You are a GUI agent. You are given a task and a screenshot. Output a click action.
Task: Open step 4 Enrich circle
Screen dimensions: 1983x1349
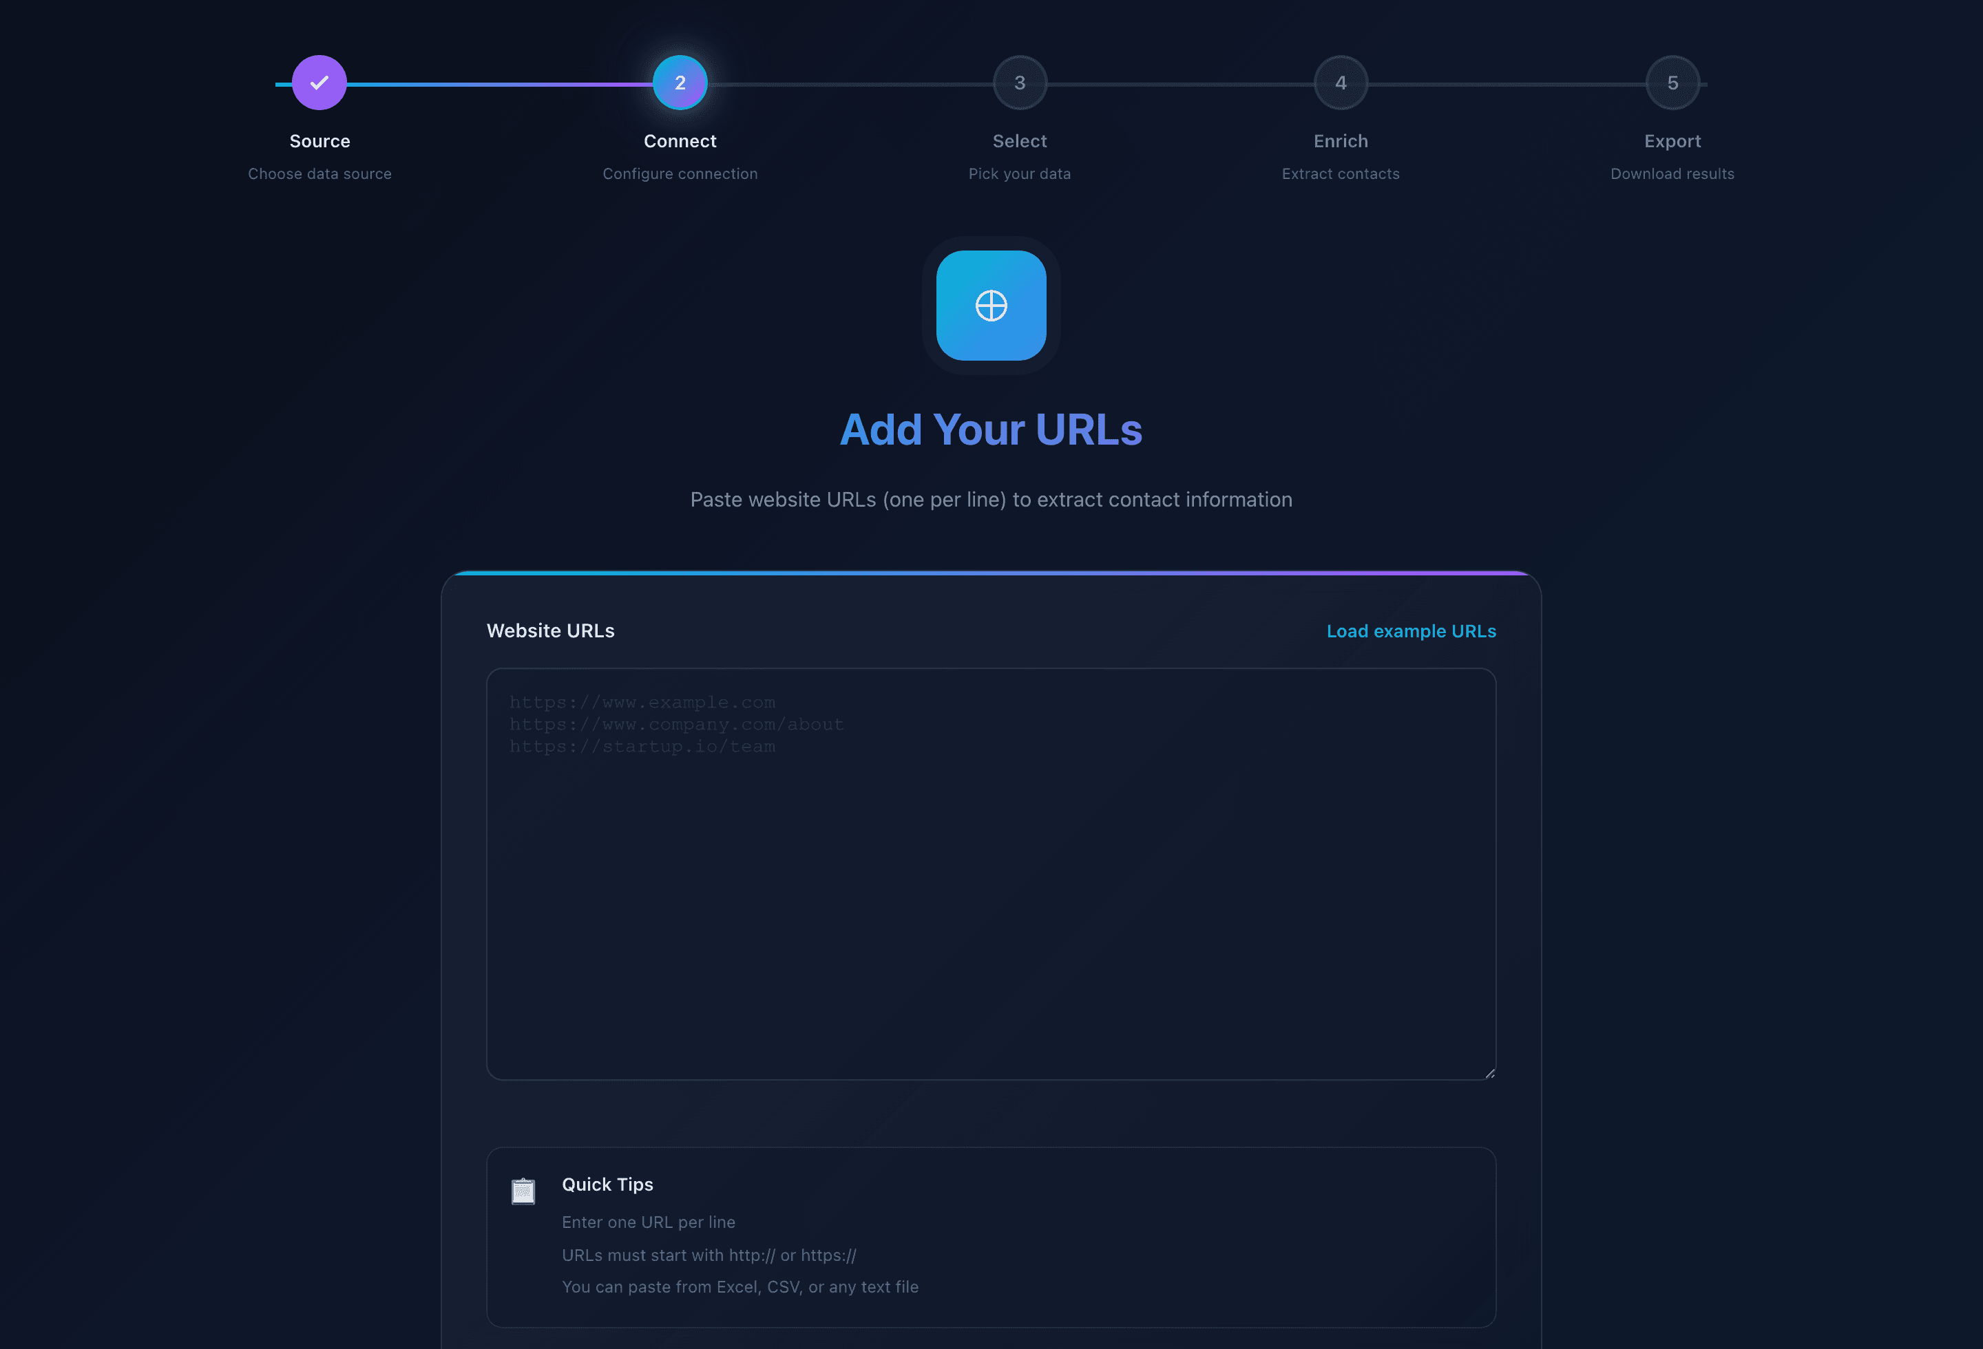point(1341,83)
